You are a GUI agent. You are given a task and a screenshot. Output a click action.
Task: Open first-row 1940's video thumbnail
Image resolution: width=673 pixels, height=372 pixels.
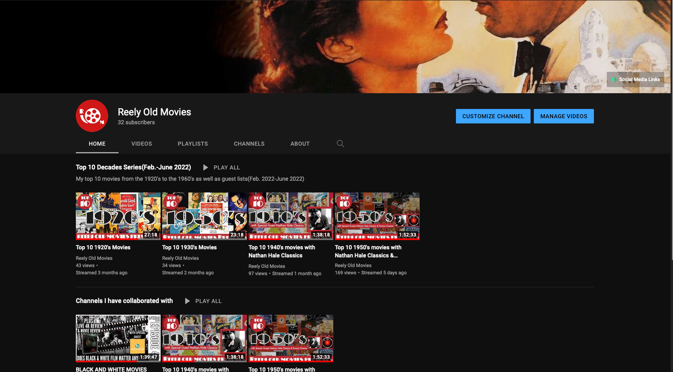coord(291,216)
